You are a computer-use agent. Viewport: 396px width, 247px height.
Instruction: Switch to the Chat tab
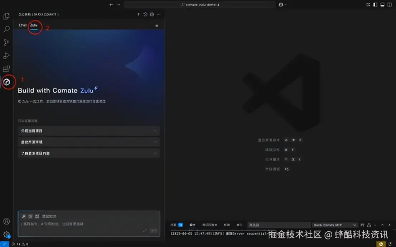click(23, 25)
